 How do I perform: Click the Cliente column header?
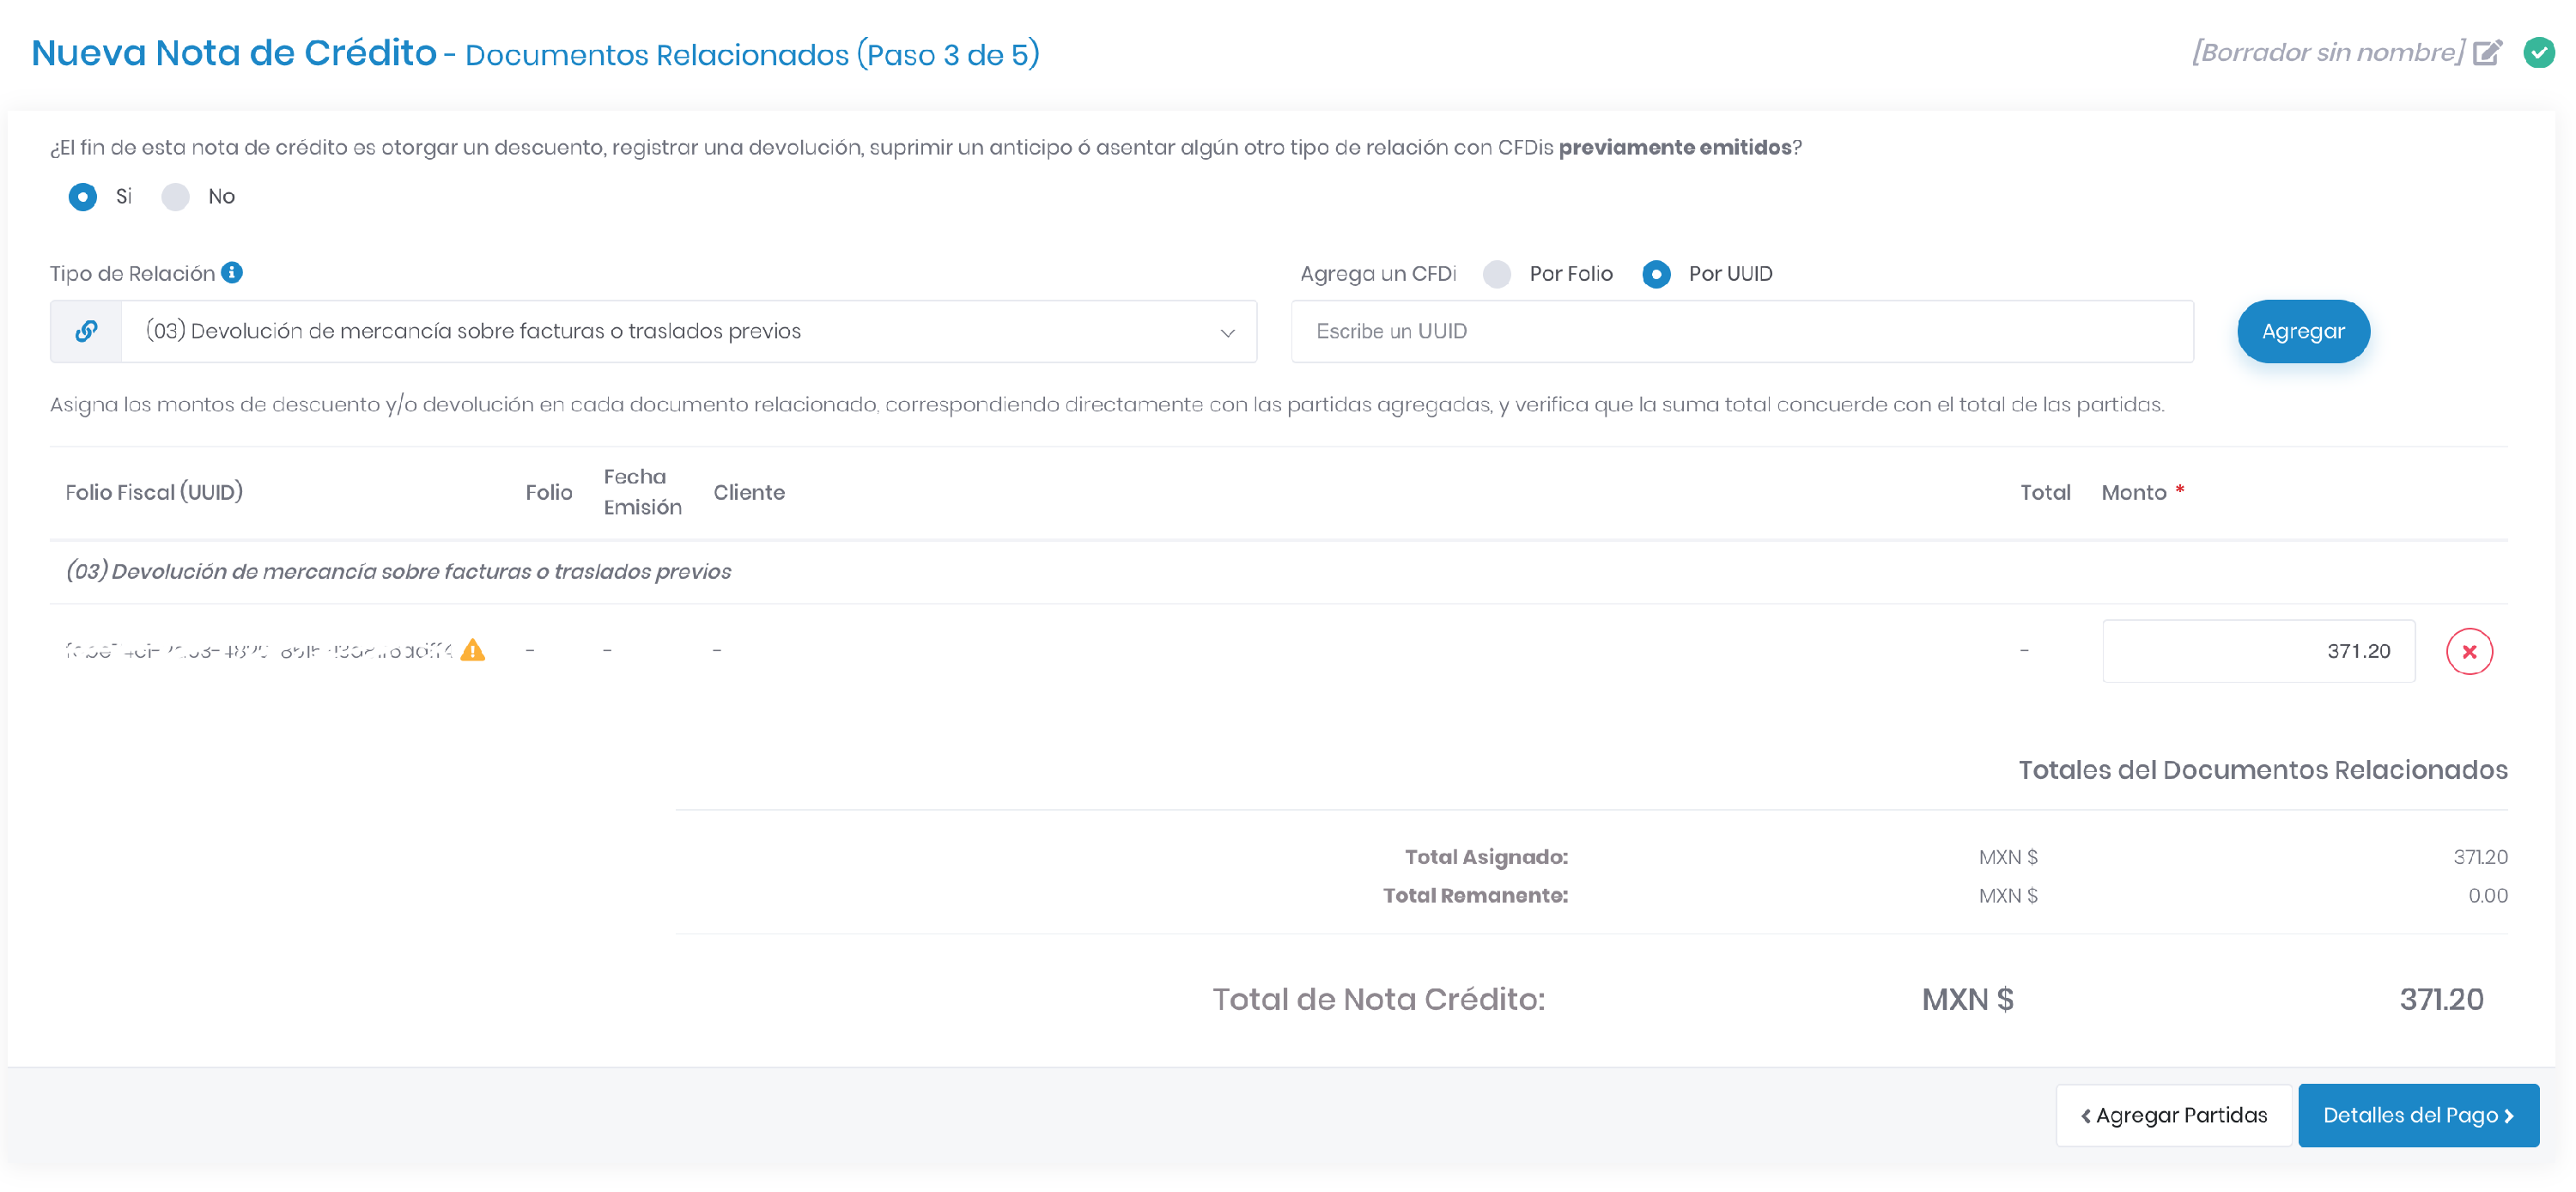[x=749, y=492]
